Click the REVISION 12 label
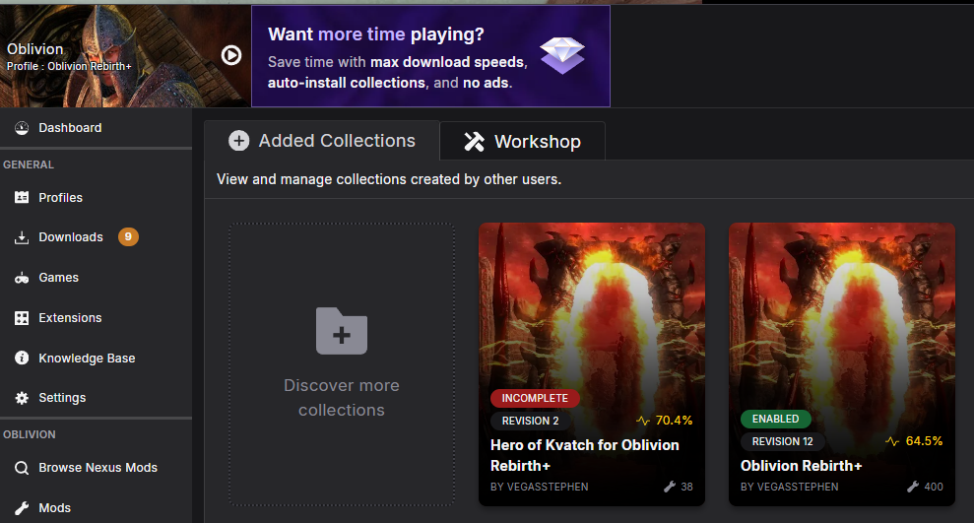The height and width of the screenshot is (523, 974). point(783,441)
